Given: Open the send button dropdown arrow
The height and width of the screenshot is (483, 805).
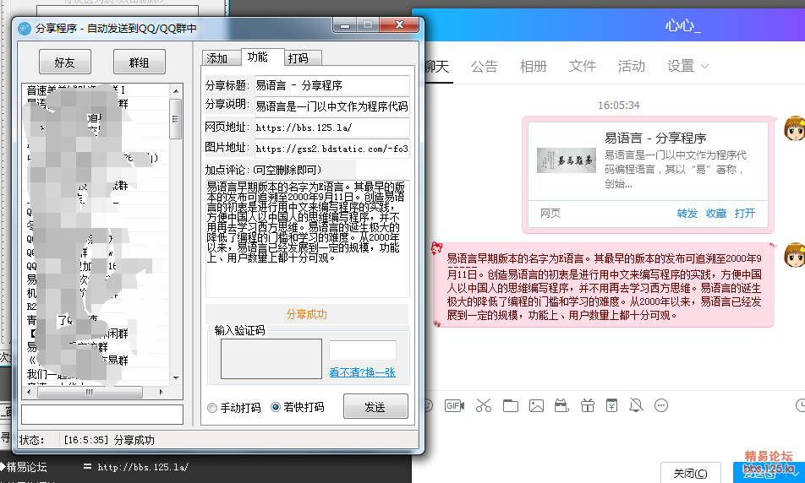Looking at the screenshot, I should tap(791, 472).
